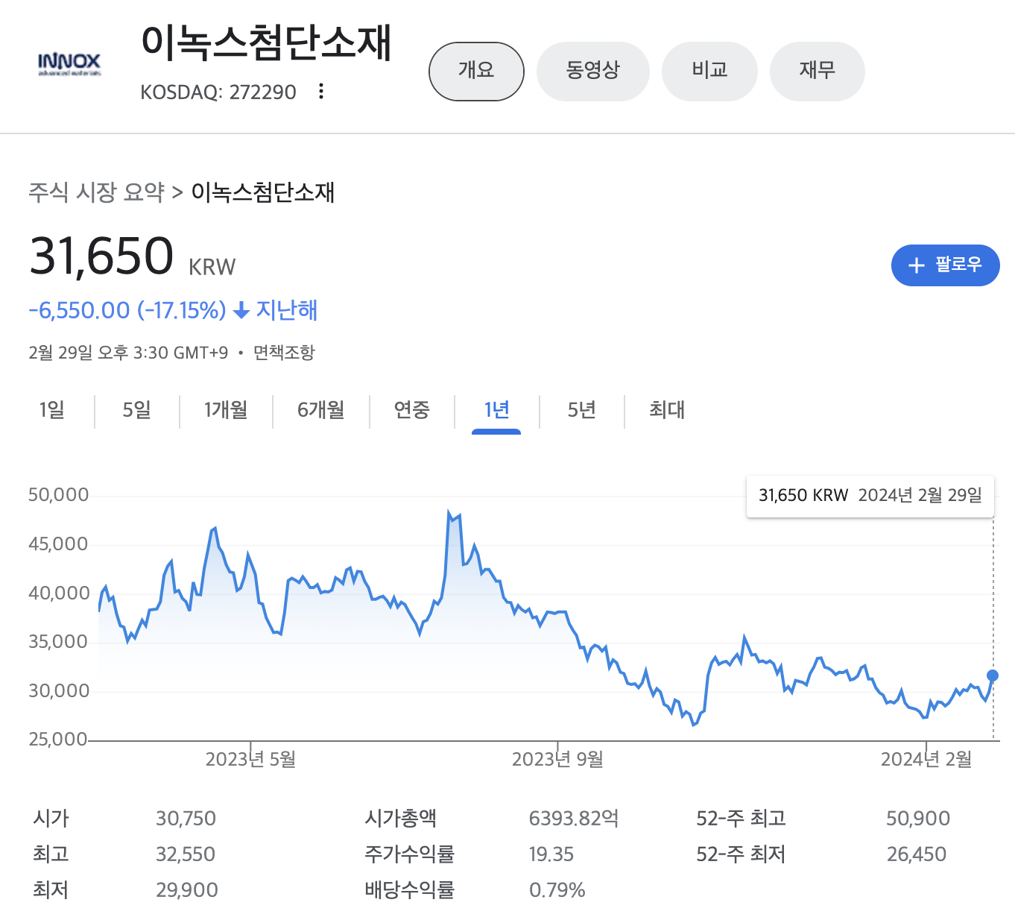Click the 최고 day high value 32,550
Screen dimensions: 1015x923
tap(186, 854)
